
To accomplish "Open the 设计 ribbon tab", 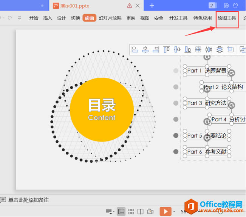I will pos(62,18).
